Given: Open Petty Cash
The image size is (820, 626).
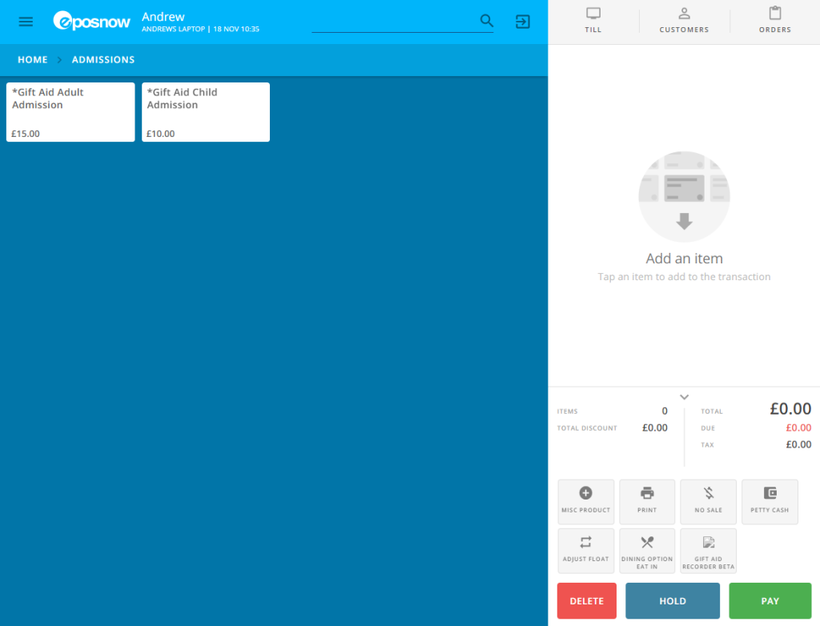Looking at the screenshot, I should pos(770,502).
